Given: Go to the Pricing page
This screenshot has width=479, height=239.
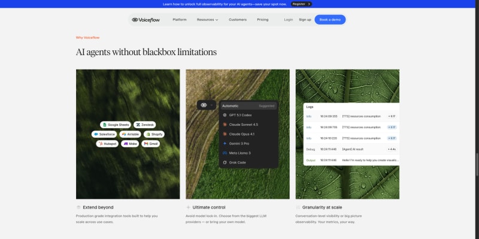Looking at the screenshot, I should point(263,20).
